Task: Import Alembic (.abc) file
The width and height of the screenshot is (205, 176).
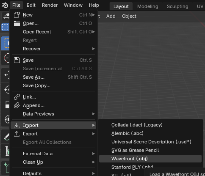Action: click(x=150, y=133)
